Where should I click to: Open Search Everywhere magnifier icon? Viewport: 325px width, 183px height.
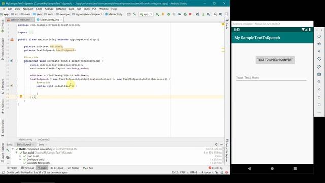tap(215, 14)
